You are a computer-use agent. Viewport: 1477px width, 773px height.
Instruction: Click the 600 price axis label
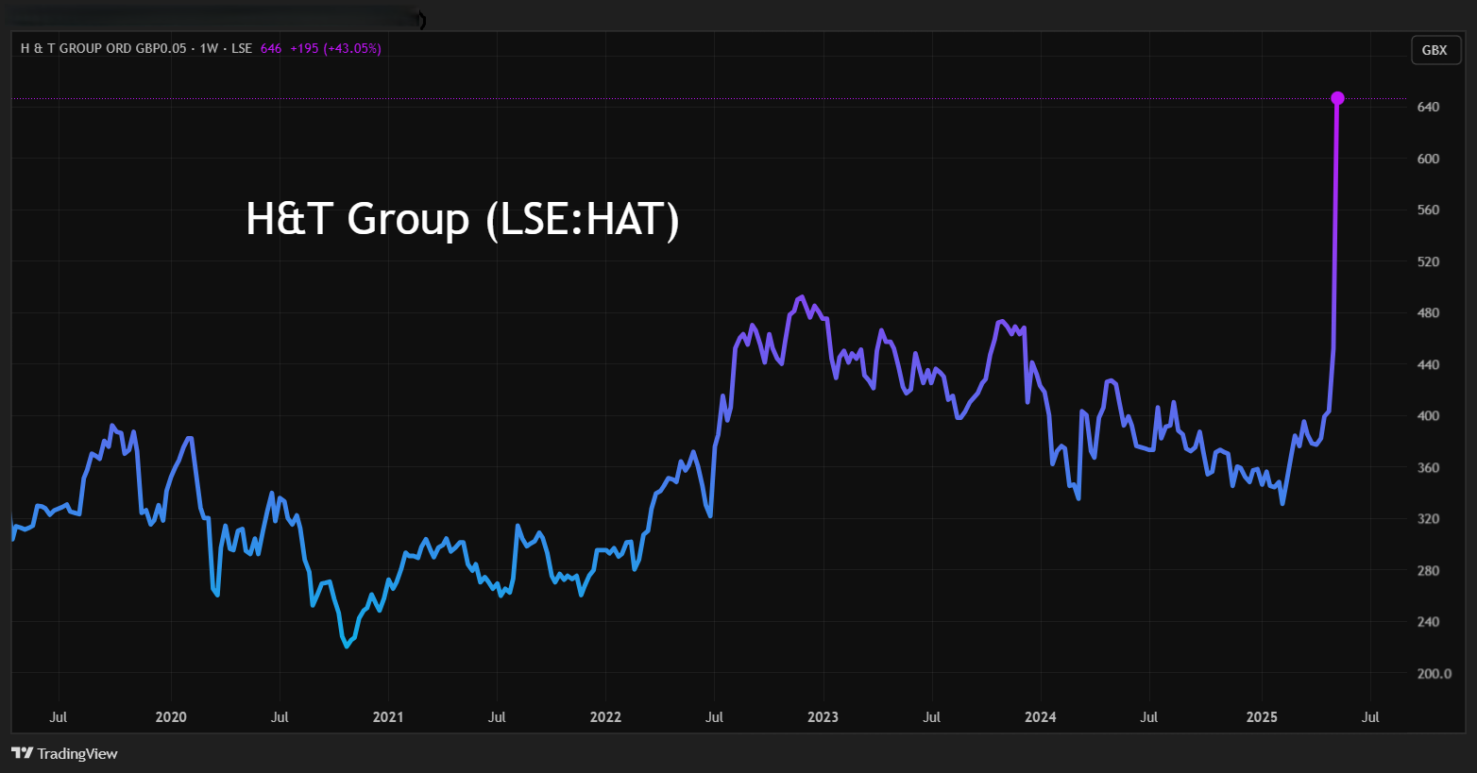tap(1428, 159)
